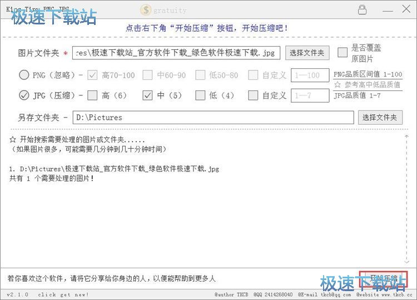Screen dimensions: 417x300
Task: Click the 'JPG品质值 1-7' hint text
Action: pyautogui.click(x=357, y=95)
